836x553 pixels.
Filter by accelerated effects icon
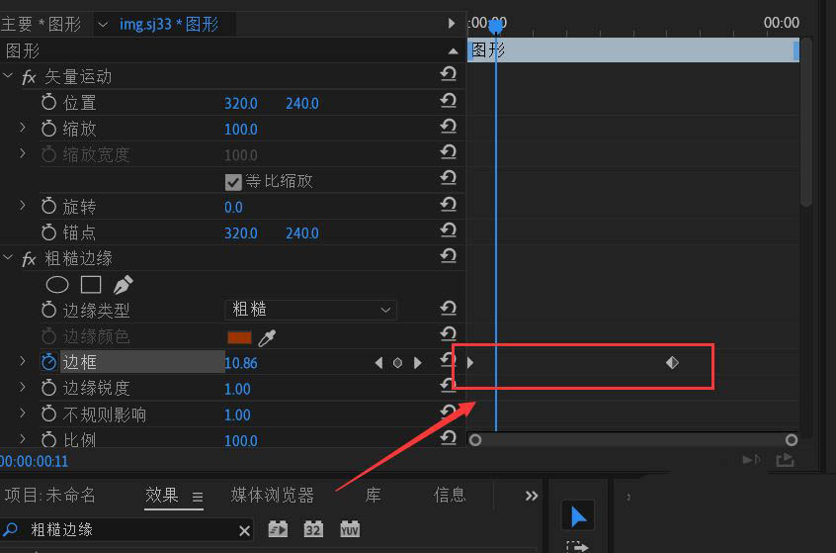[278, 529]
